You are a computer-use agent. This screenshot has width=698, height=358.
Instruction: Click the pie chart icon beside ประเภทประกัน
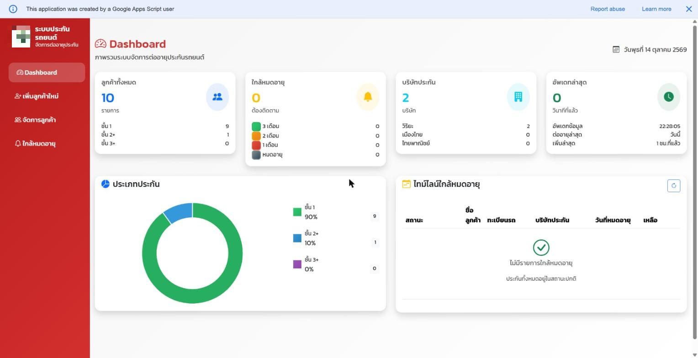point(106,184)
